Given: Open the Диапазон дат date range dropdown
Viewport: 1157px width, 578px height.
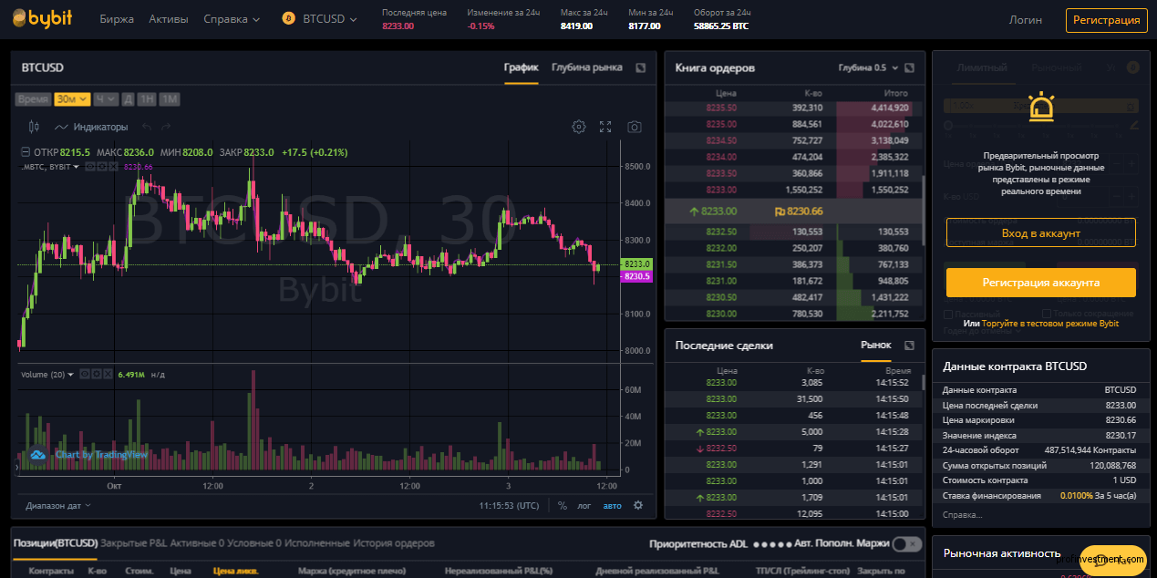Looking at the screenshot, I should click(58, 505).
